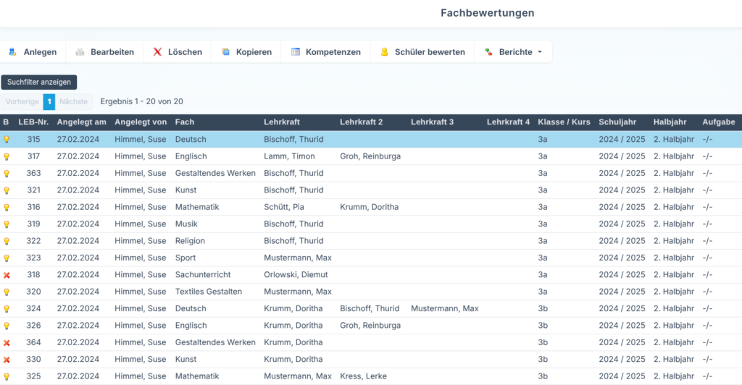Click the Nächste pagination button
Image resolution: width=742 pixels, height=385 pixels.
coord(73,101)
